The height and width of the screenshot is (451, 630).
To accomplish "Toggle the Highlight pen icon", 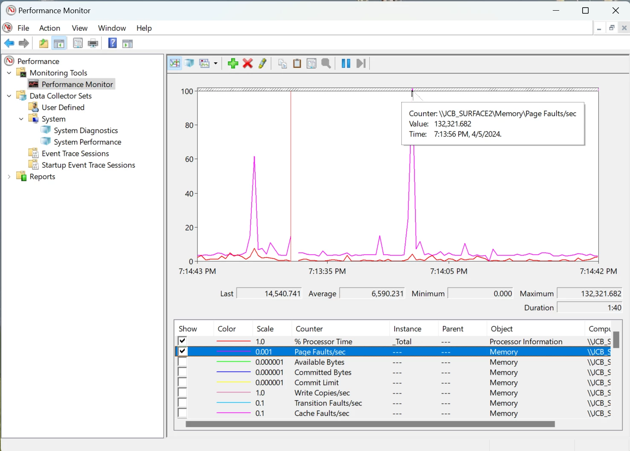I will (262, 64).
